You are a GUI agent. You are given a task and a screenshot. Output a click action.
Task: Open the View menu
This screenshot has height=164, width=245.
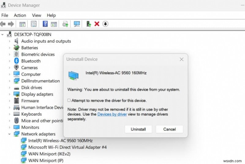click(x=36, y=15)
